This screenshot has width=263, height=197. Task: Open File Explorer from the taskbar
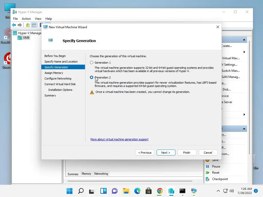(x=126, y=191)
